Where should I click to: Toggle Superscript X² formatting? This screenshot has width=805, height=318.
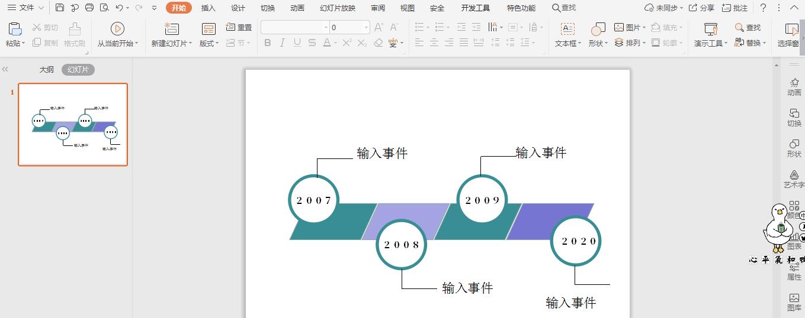point(347,43)
